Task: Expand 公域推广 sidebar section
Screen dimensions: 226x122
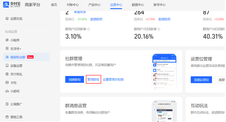Action: (x=16, y=104)
